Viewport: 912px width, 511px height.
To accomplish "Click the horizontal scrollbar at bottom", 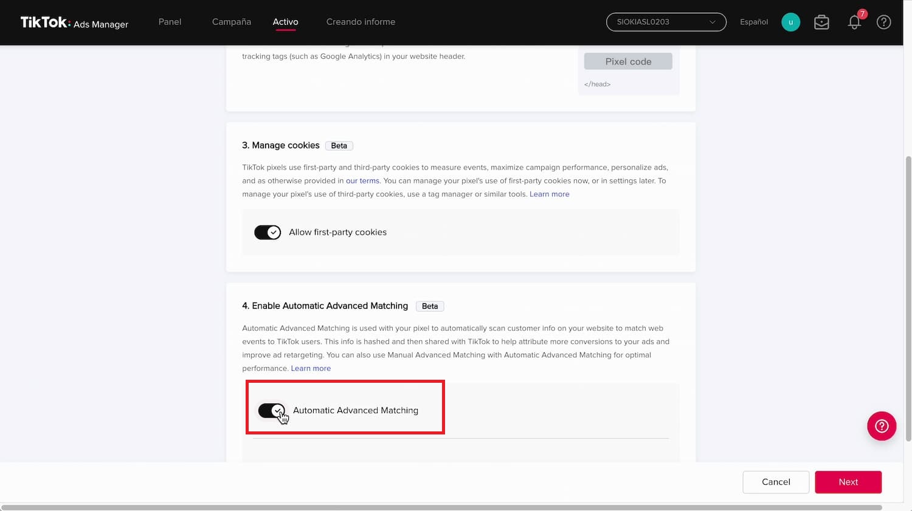I will point(441,507).
